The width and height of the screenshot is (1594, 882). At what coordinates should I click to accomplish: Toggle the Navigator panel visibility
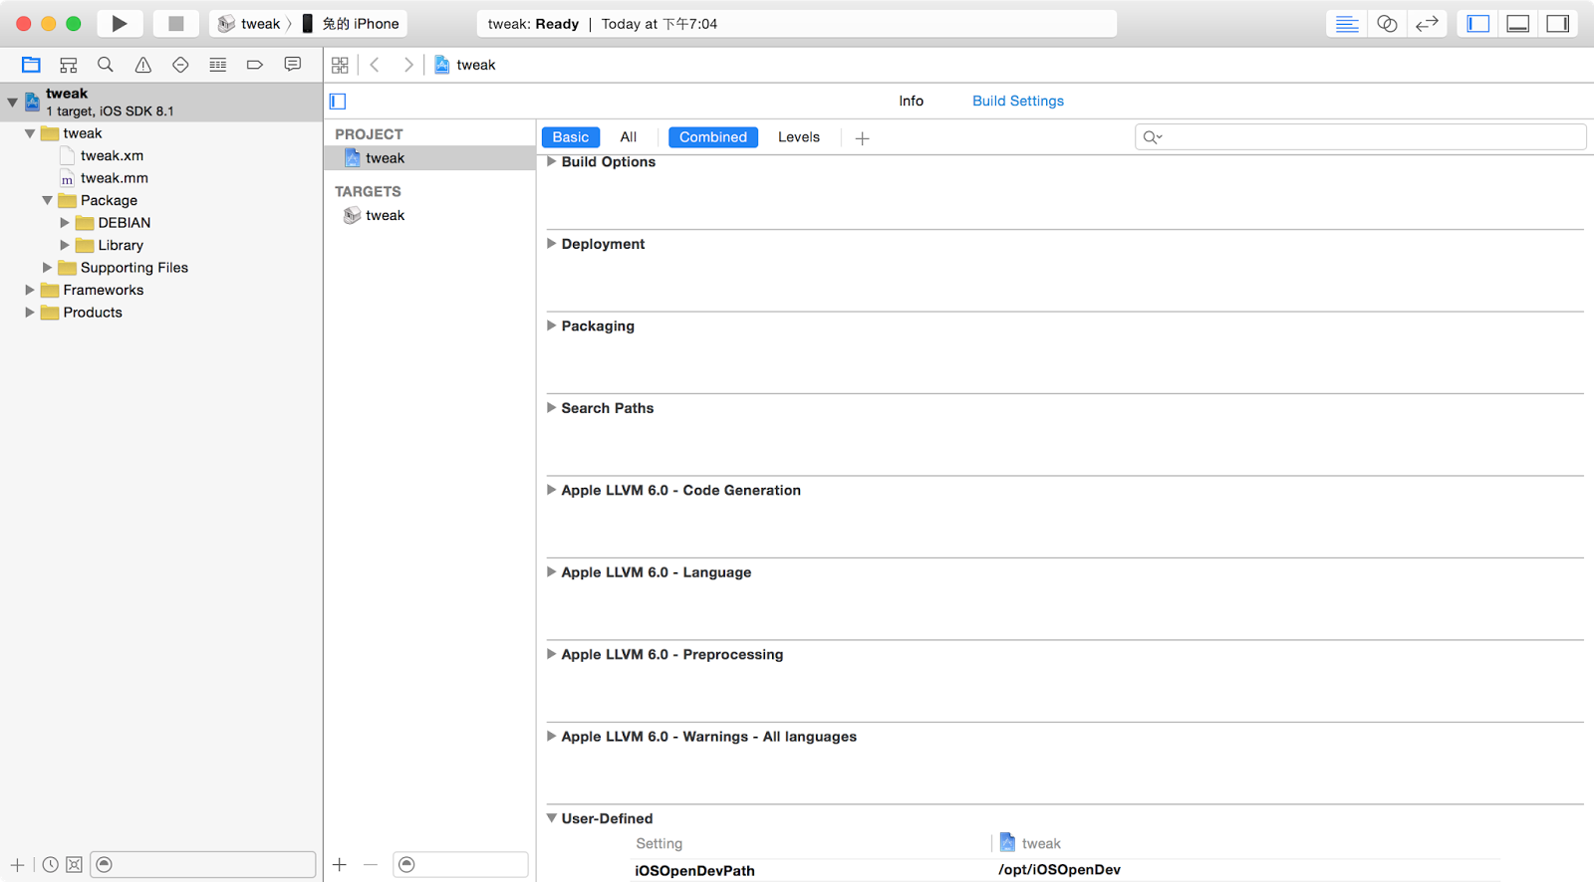[1478, 24]
